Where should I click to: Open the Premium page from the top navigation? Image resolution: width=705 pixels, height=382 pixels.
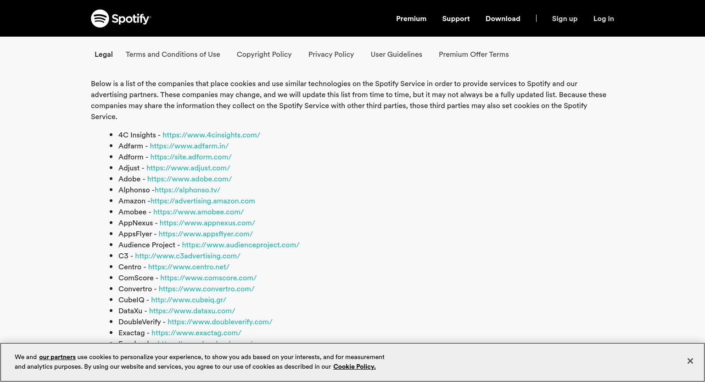point(411,18)
